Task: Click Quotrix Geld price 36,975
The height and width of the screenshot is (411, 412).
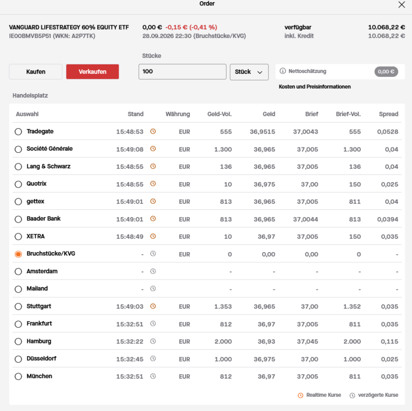Action: [264, 184]
